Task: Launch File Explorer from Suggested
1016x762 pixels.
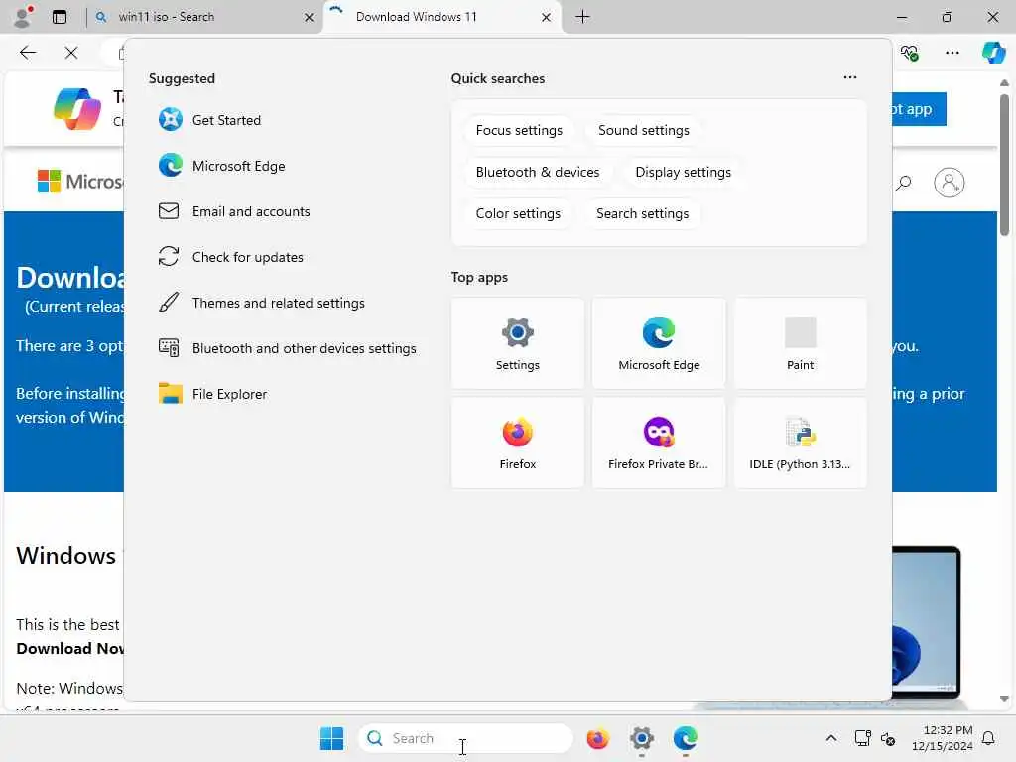Action: coord(212,394)
